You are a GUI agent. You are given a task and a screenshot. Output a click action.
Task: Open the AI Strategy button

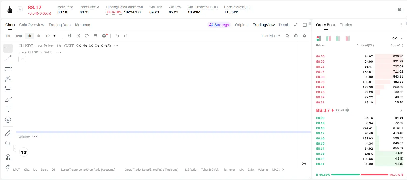tap(219, 25)
